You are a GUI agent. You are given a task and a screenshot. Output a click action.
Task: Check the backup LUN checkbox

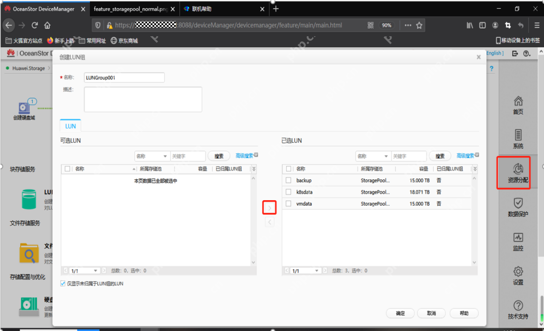point(289,180)
